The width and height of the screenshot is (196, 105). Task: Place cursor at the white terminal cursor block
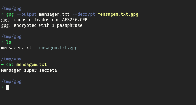7,87
